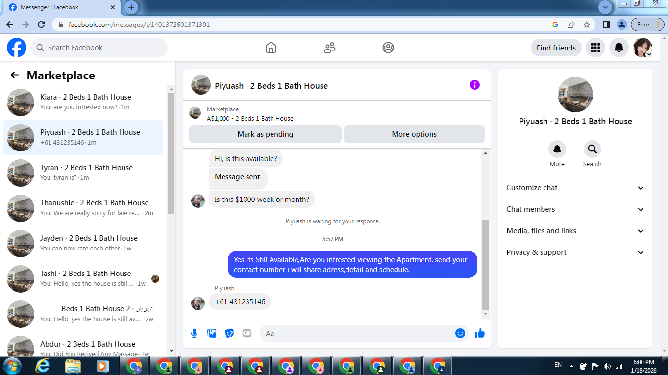This screenshot has width=668, height=375.
Task: Mute the Piyuash conversation
Action: (557, 149)
